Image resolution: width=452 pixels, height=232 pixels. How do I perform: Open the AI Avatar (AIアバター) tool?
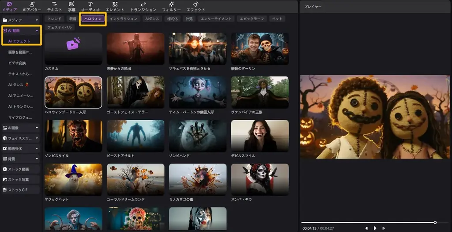click(x=31, y=6)
